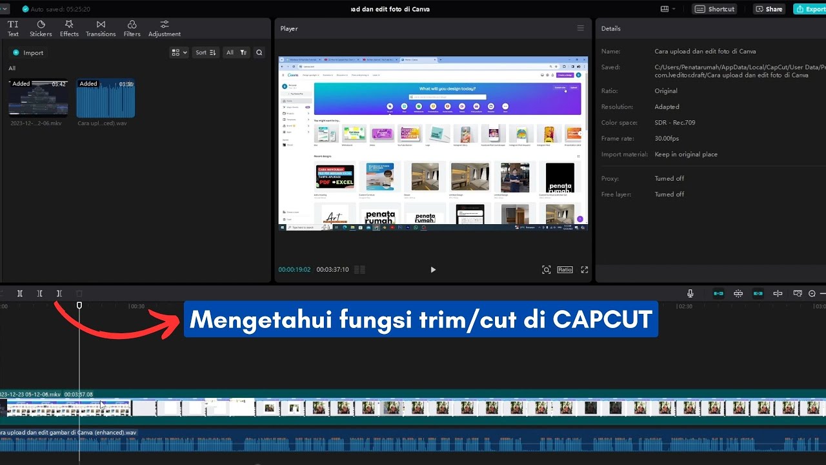Select the 2023-12 mkv video thumbnail
The height and width of the screenshot is (465, 826).
click(38, 98)
